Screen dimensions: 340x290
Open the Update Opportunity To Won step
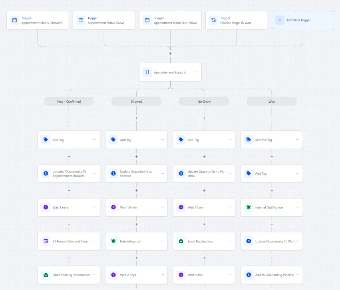click(272, 241)
